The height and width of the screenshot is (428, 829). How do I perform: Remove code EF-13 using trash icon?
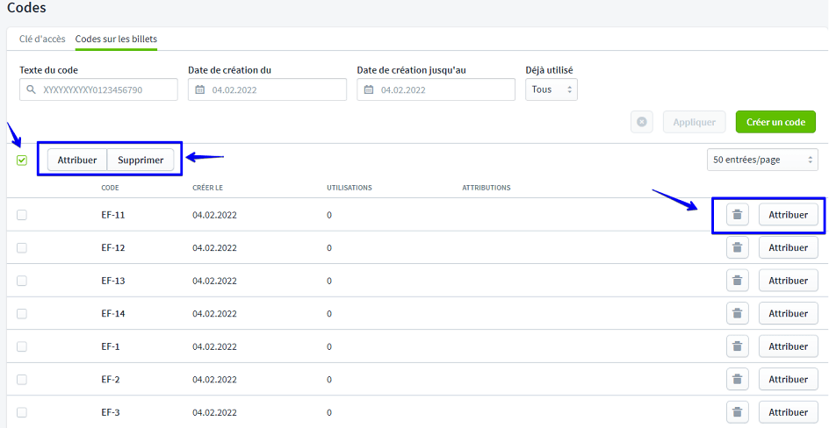[738, 281]
